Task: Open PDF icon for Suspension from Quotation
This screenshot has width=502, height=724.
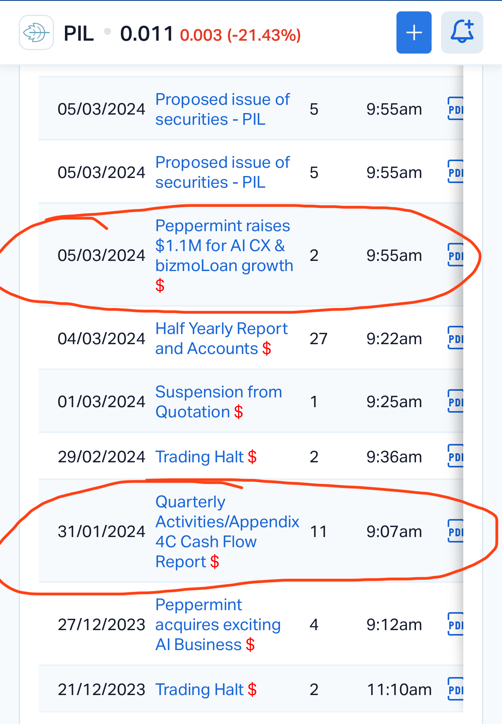Action: (x=455, y=402)
